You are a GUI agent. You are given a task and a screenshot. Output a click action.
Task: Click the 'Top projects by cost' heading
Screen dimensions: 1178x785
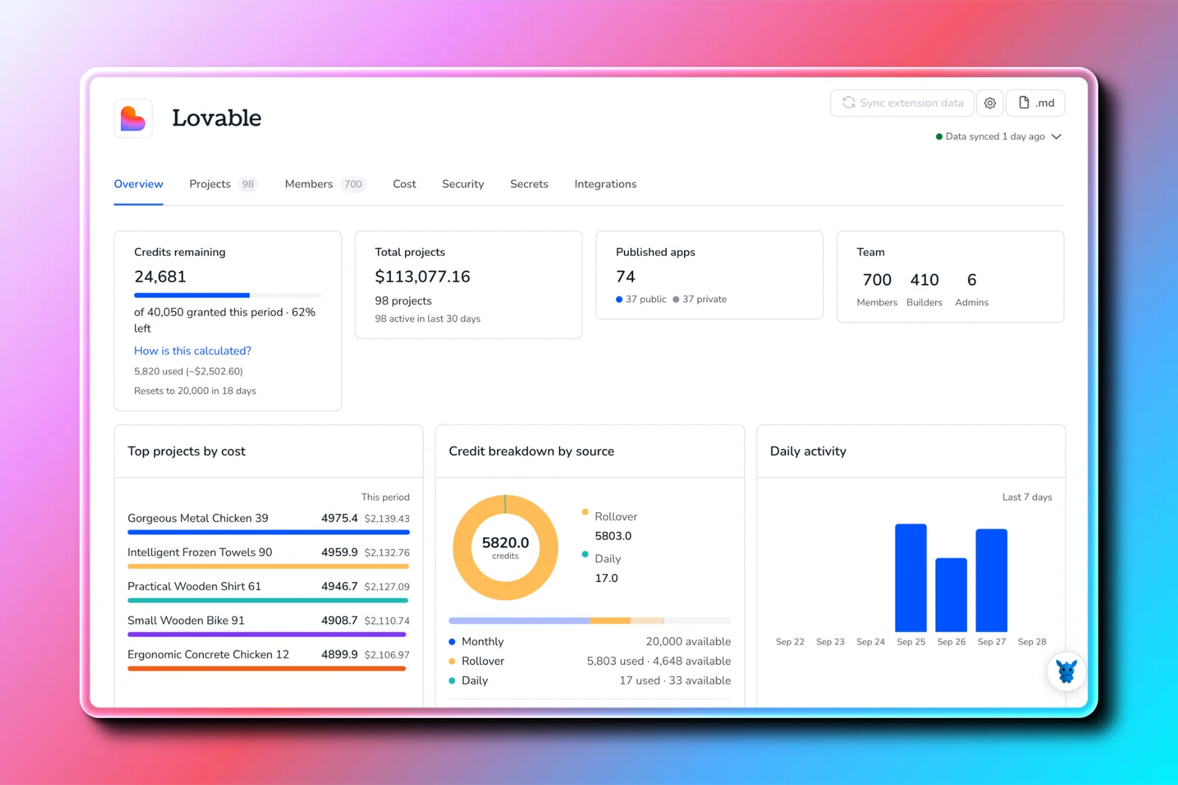pos(186,452)
